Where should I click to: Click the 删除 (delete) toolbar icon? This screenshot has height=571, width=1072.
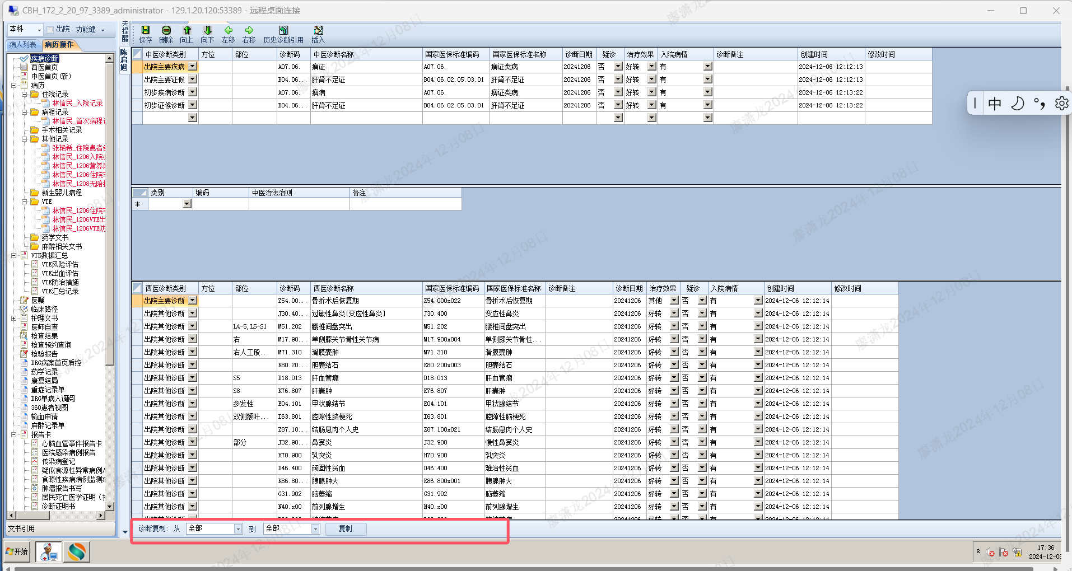[166, 31]
